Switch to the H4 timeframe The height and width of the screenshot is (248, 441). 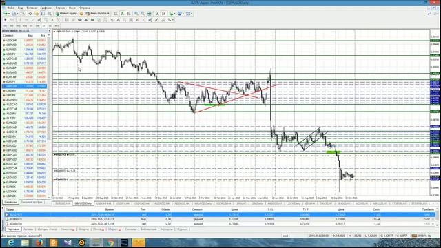coord(37,26)
